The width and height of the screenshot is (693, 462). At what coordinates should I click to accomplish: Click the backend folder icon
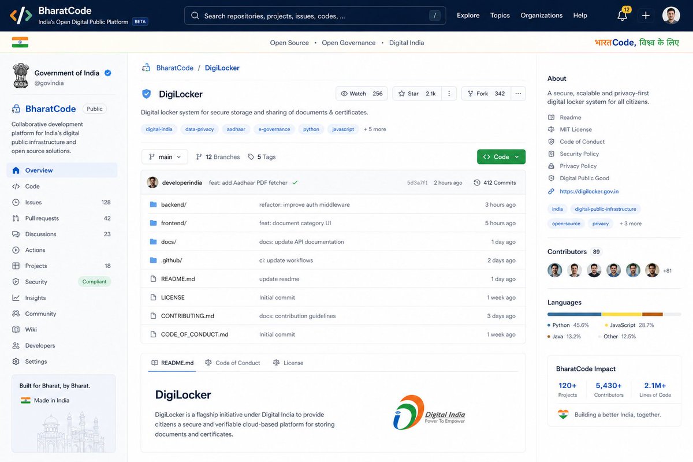[153, 204]
